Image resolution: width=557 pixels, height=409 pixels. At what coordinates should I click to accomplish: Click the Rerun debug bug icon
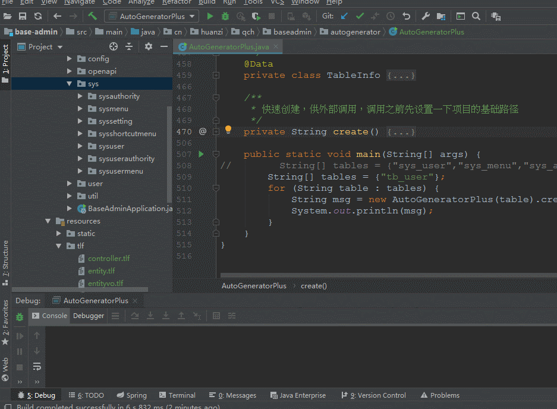coord(20,317)
